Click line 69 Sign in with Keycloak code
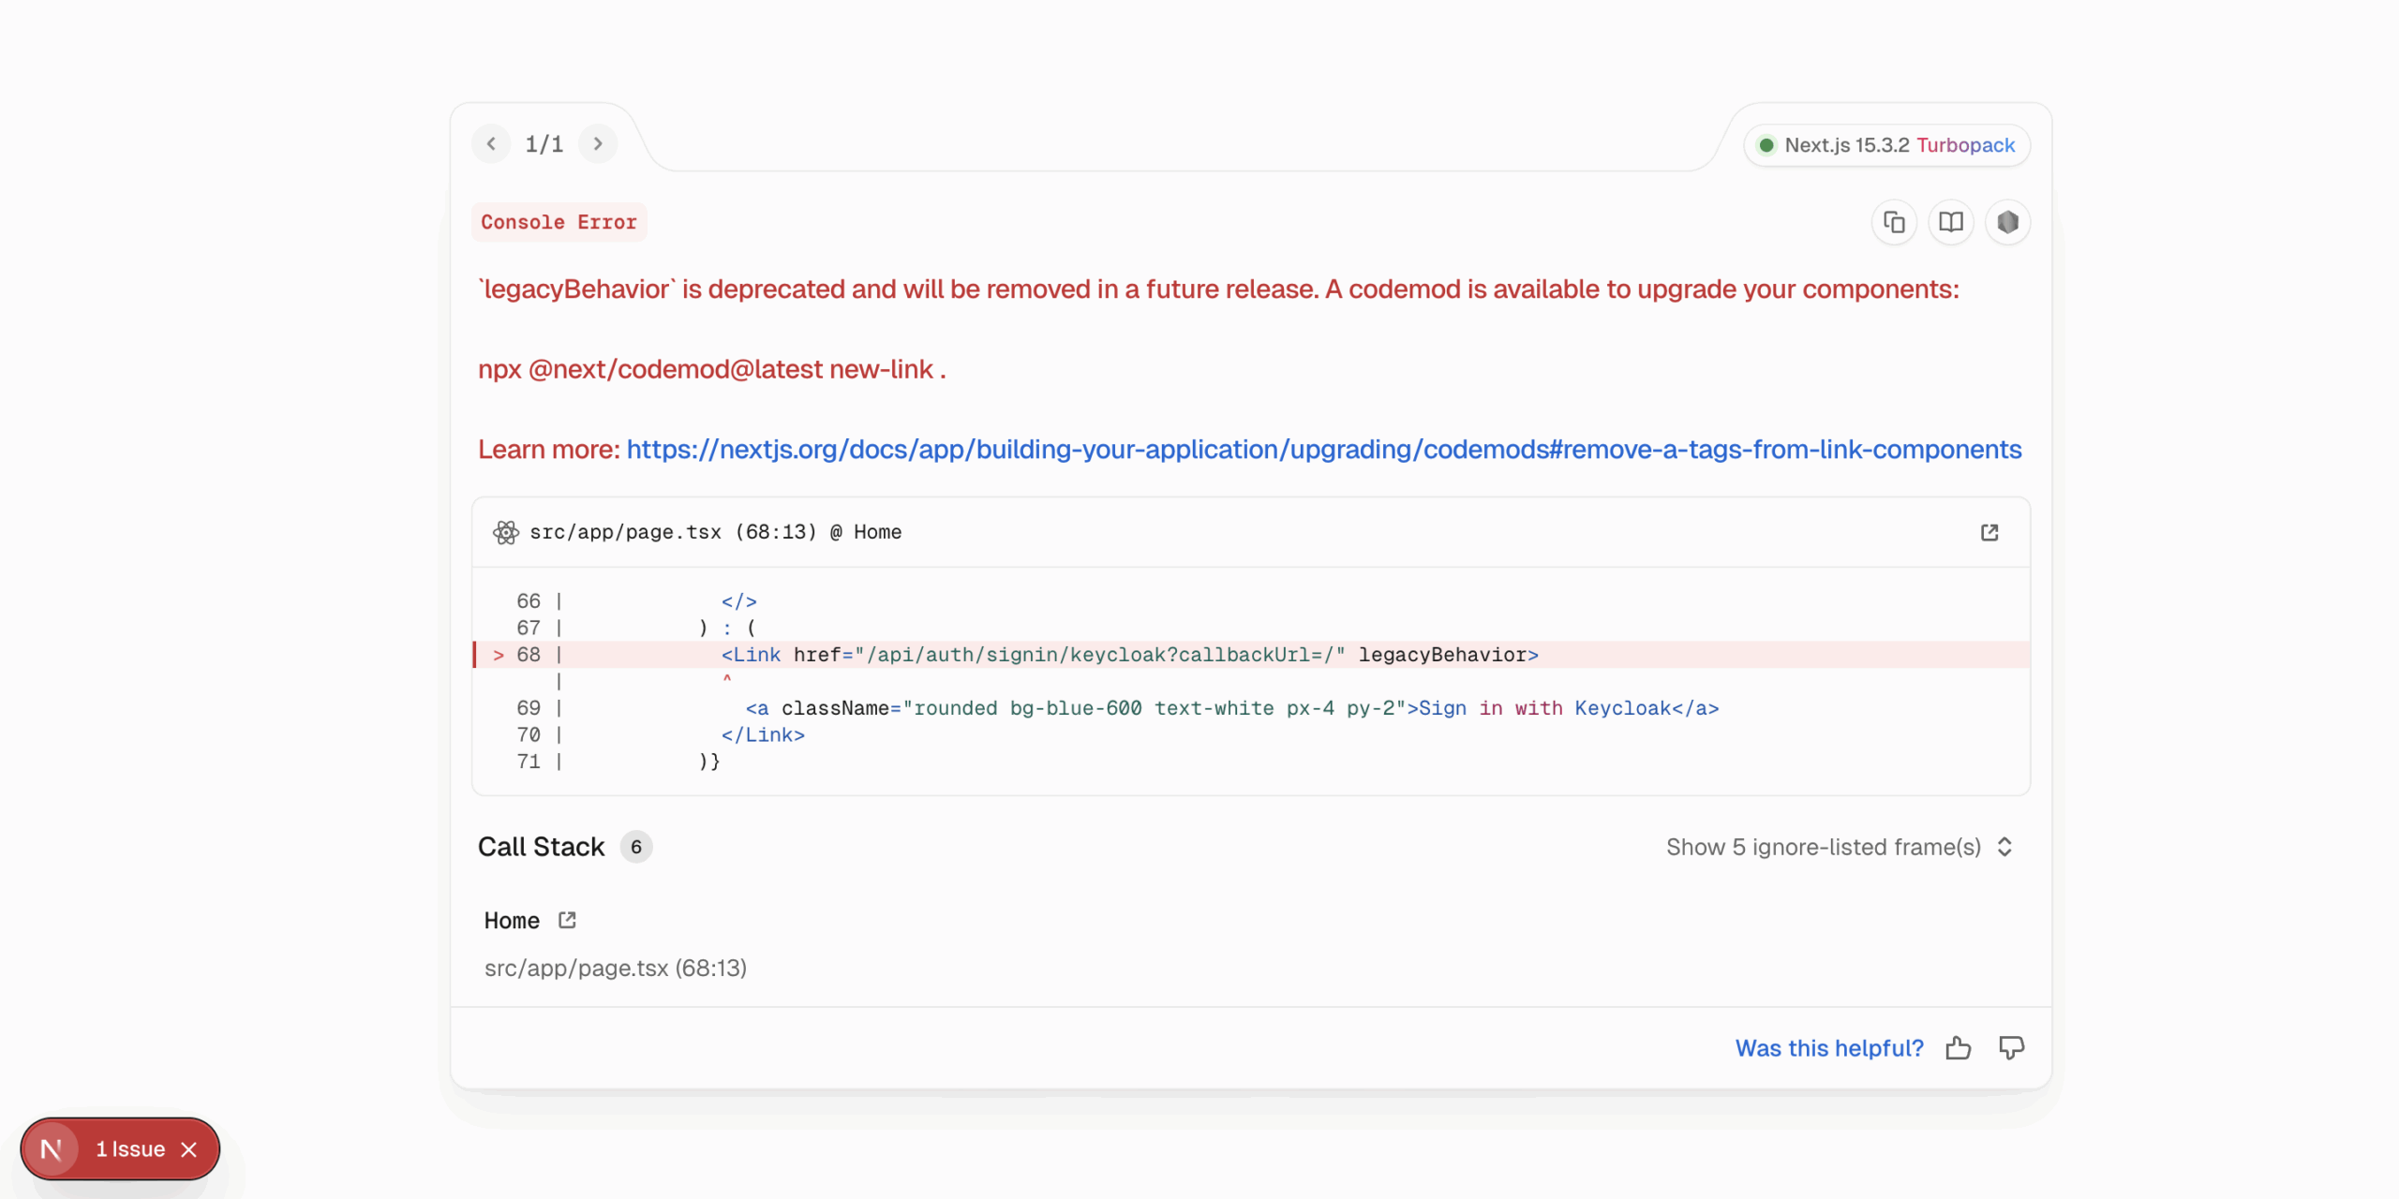The height and width of the screenshot is (1199, 2399). click(x=1232, y=708)
